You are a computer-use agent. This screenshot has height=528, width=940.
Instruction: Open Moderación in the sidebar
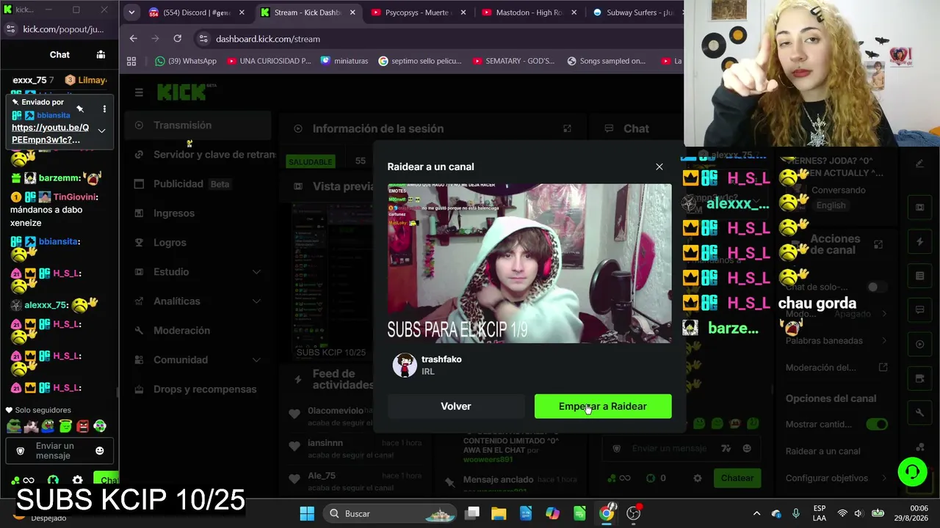click(198, 331)
